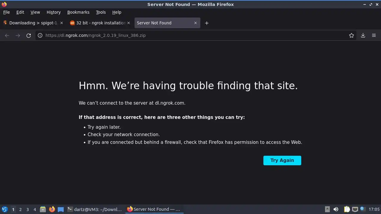
Task: Go forward one page
Action: 18,35
